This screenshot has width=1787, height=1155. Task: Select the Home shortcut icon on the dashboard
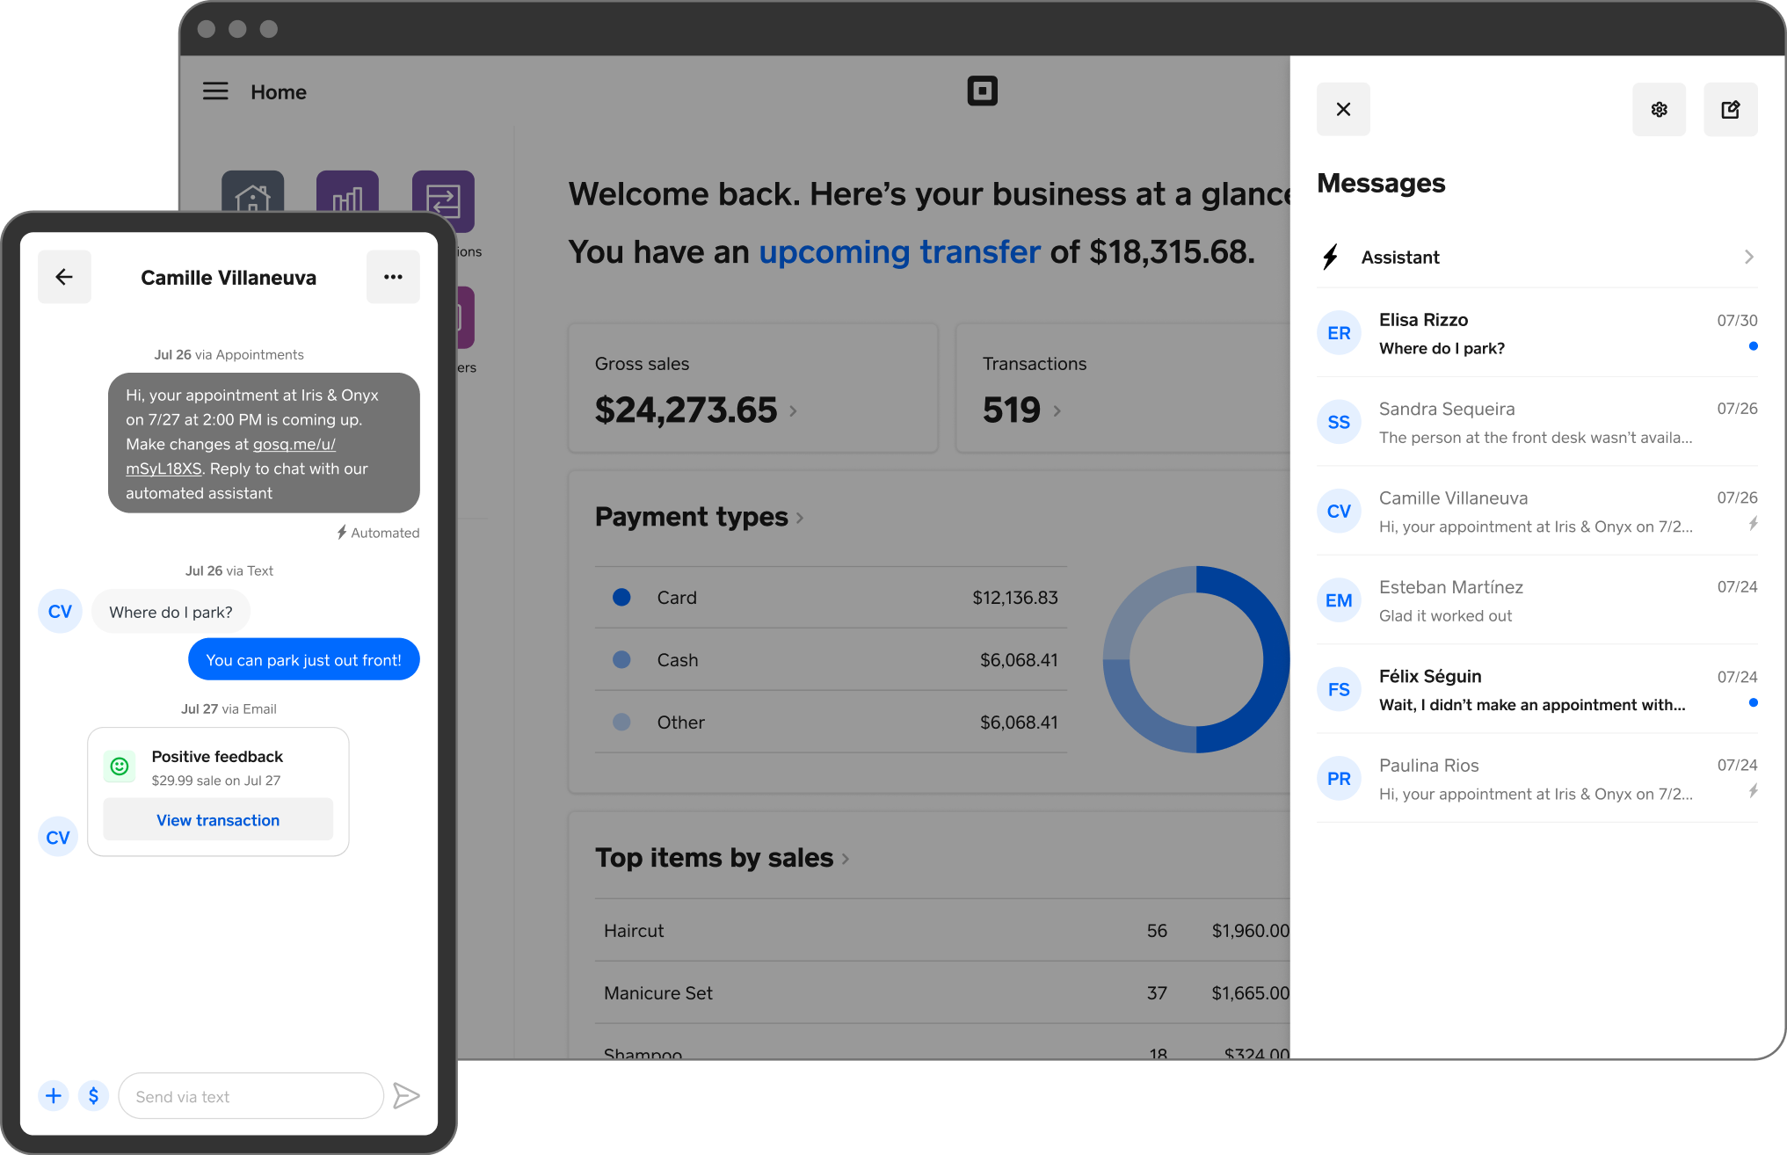coord(252,200)
